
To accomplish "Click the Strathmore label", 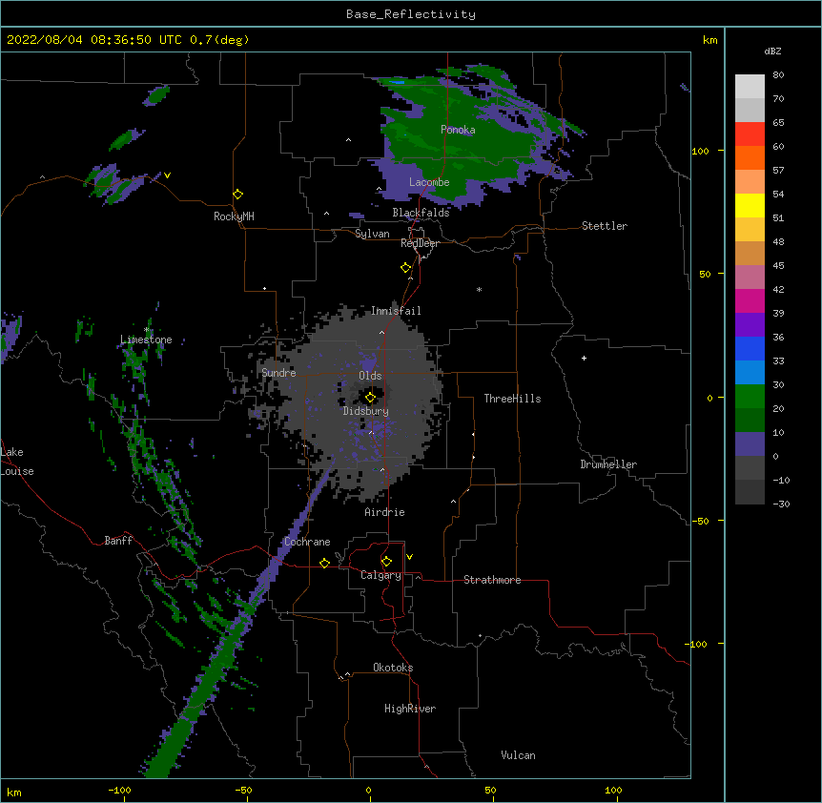I will coord(492,580).
